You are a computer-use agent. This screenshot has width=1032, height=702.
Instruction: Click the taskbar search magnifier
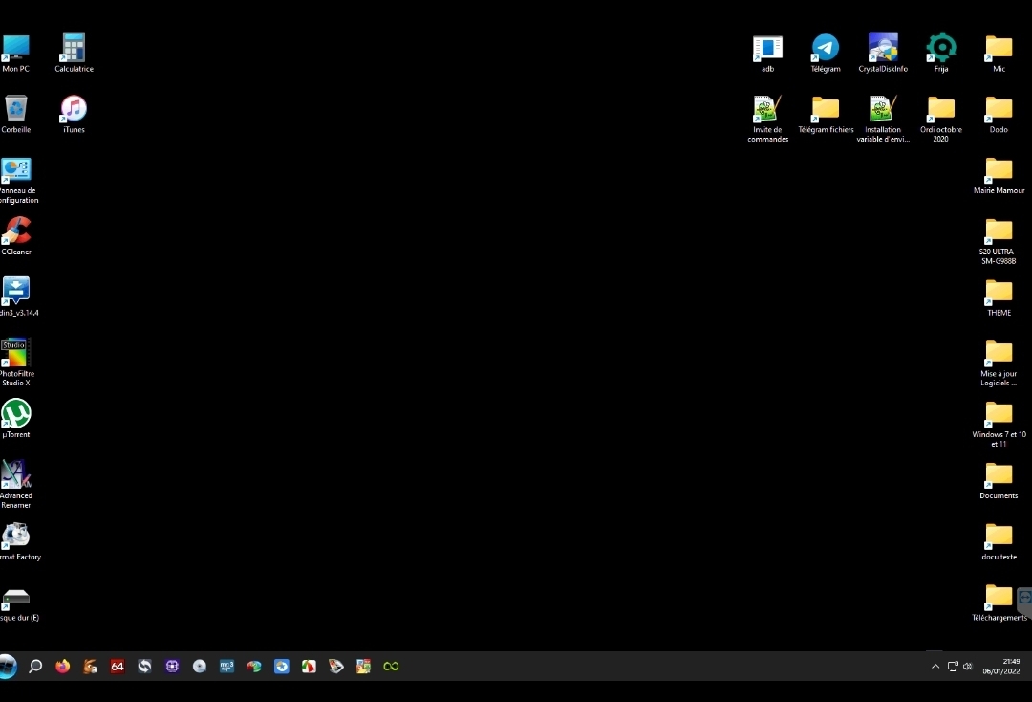click(x=35, y=667)
